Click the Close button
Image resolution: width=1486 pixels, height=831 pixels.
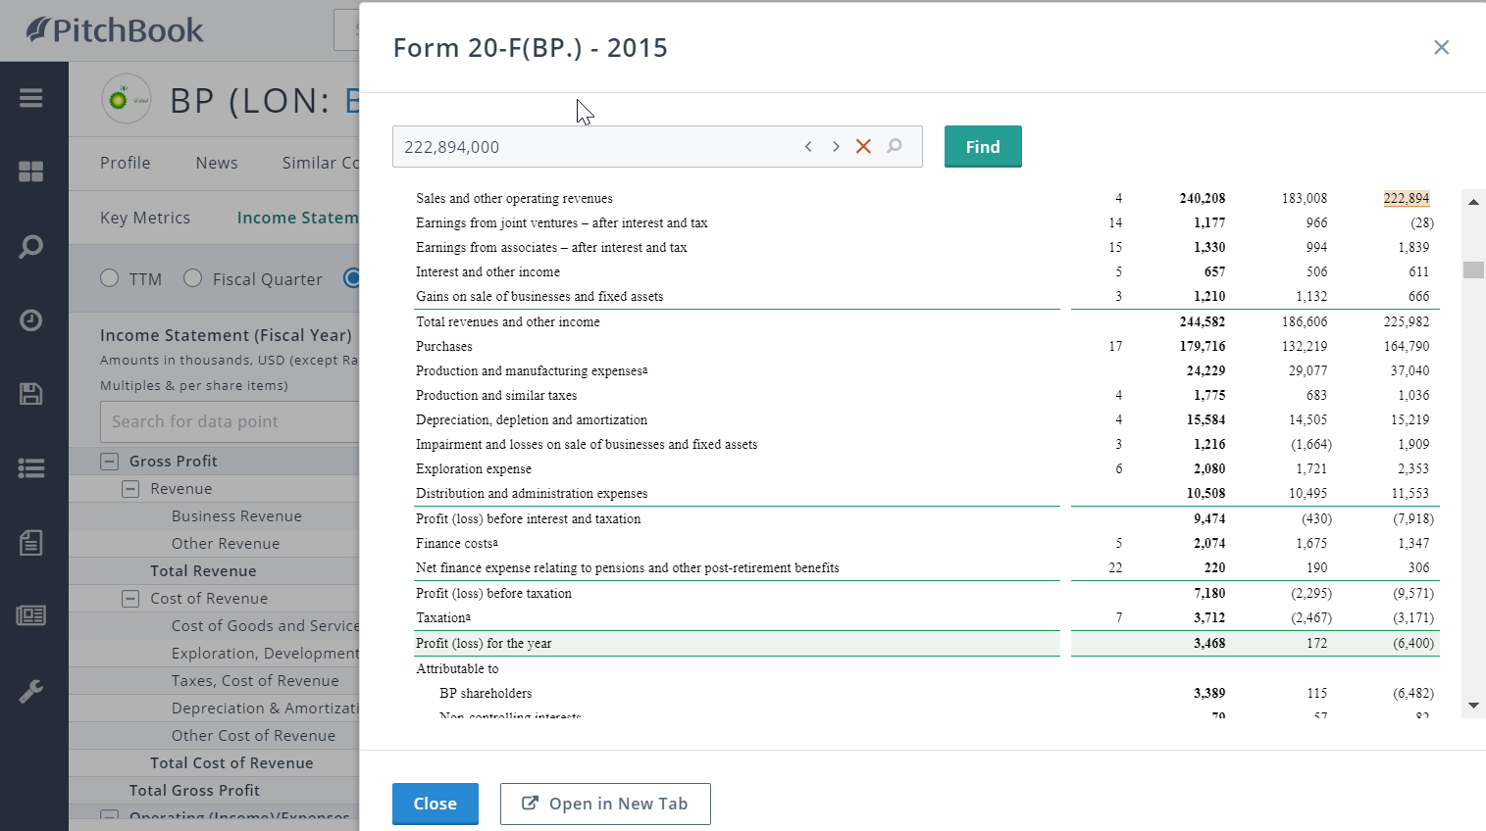pos(436,804)
